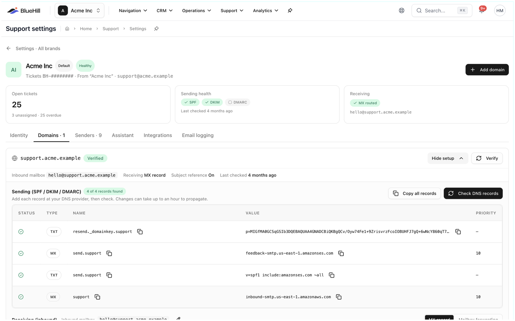This screenshot has width=515, height=321.
Task: Collapse the domain setup with Hide setup
Action: pyautogui.click(x=447, y=158)
